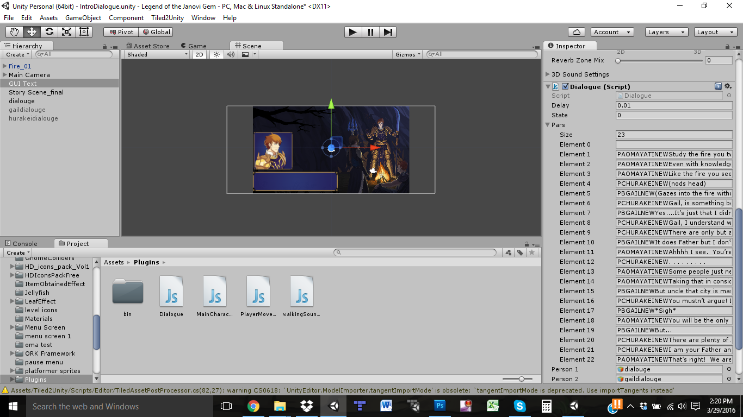
Task: Open the Dialogue script in Plugins
Action: (x=171, y=290)
